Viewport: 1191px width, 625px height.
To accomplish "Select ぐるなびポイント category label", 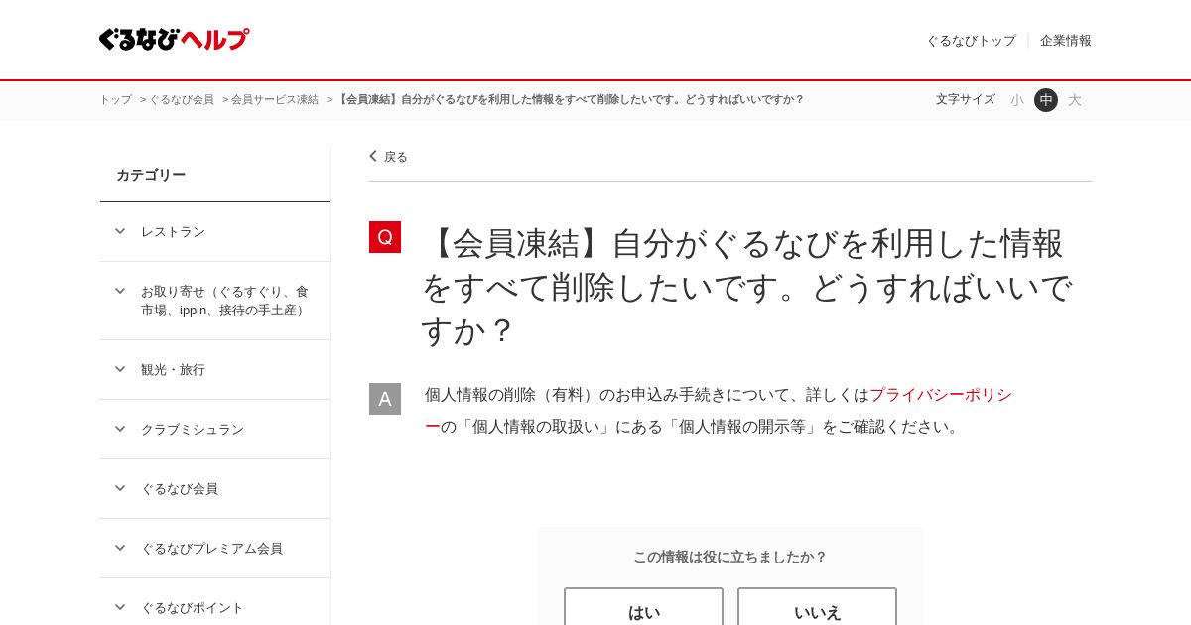I will pos(193,608).
